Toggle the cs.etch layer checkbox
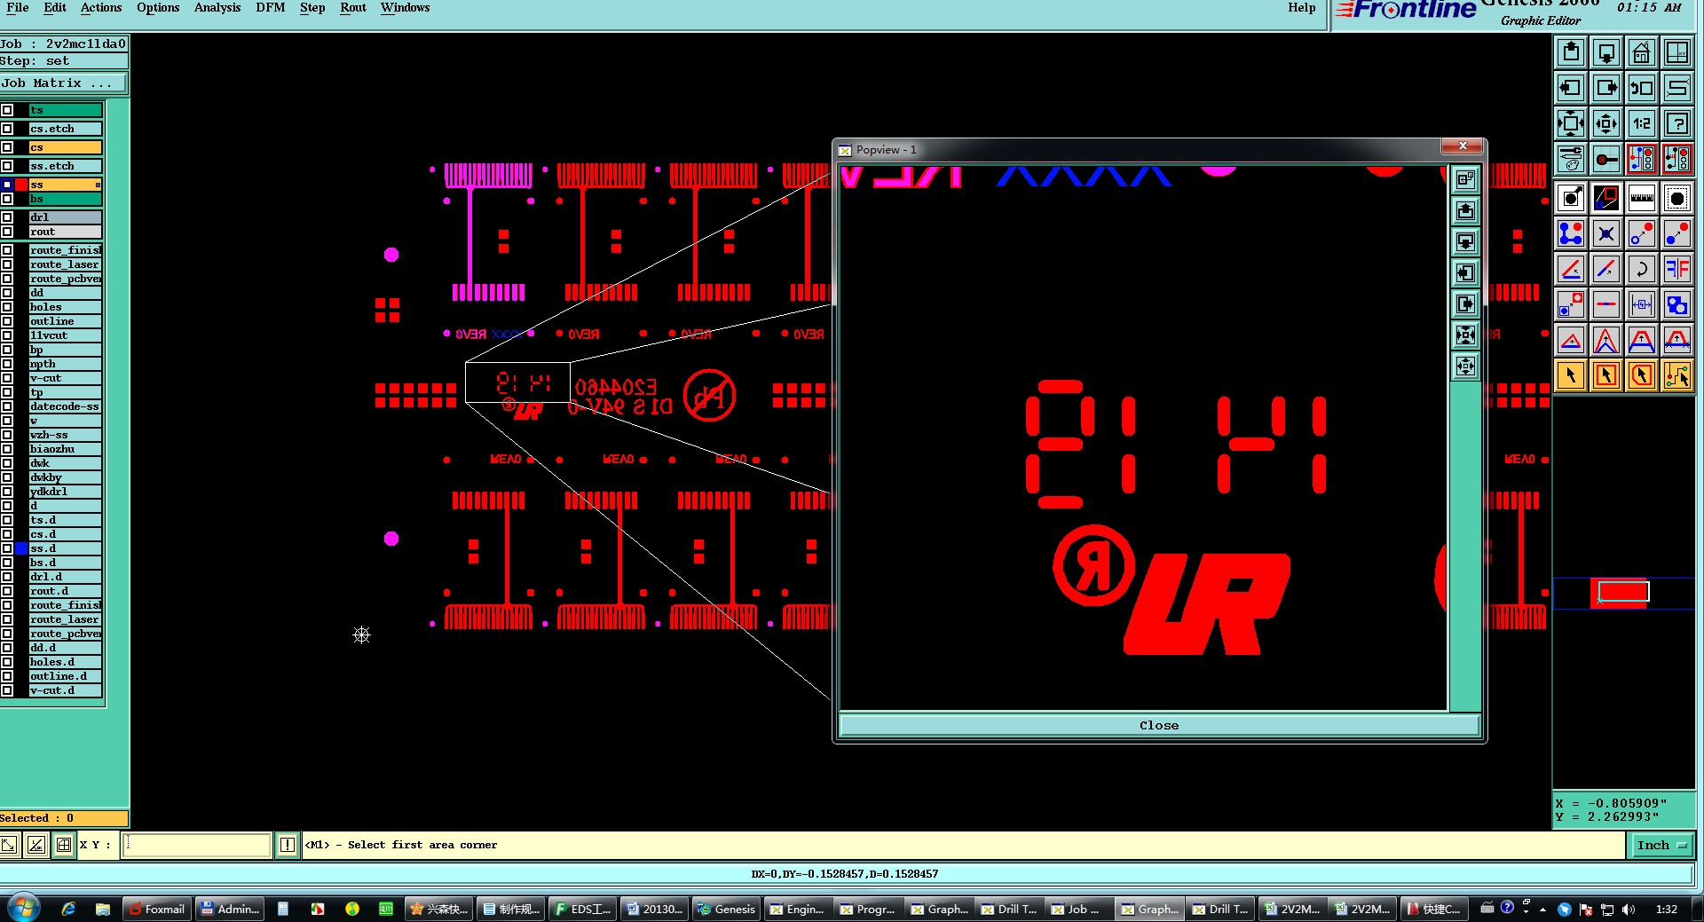1704x922 pixels. (7, 129)
